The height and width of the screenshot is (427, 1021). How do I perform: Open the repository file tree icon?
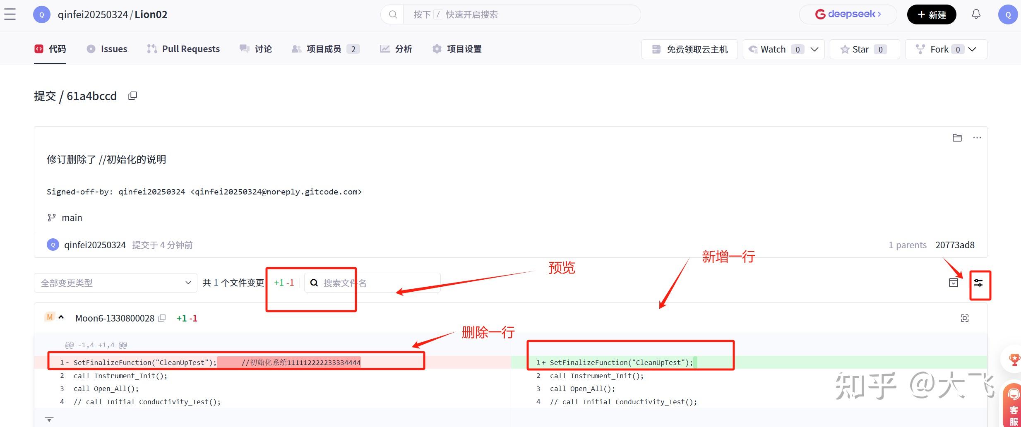(x=957, y=138)
